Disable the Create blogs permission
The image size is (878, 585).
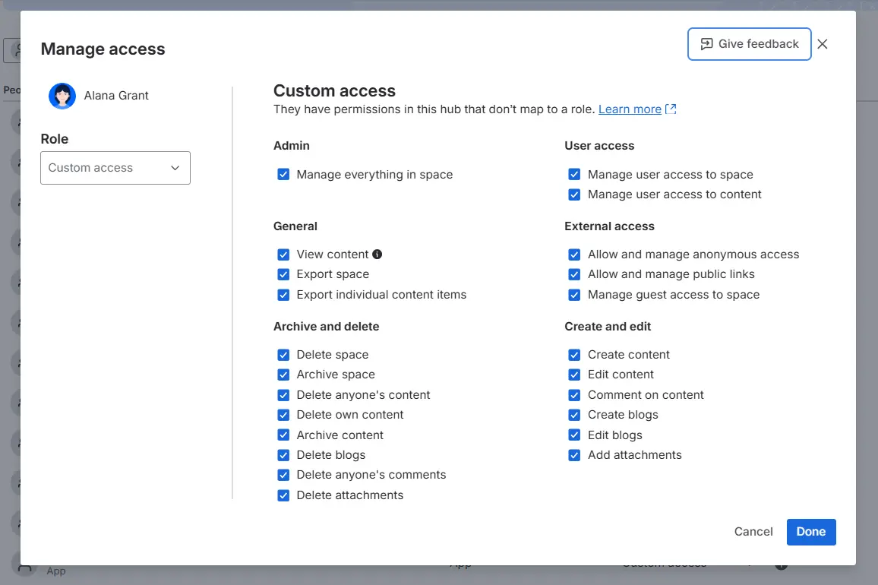[x=574, y=415]
